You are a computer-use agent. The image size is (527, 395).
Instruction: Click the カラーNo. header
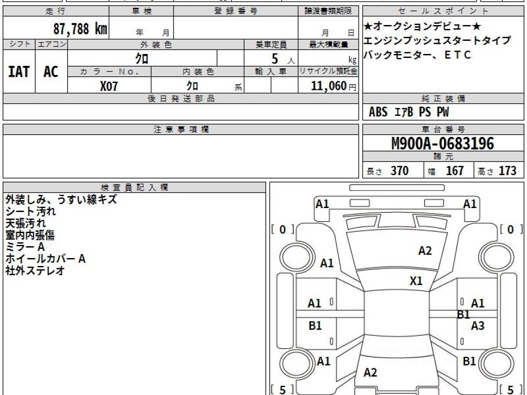click(x=109, y=72)
